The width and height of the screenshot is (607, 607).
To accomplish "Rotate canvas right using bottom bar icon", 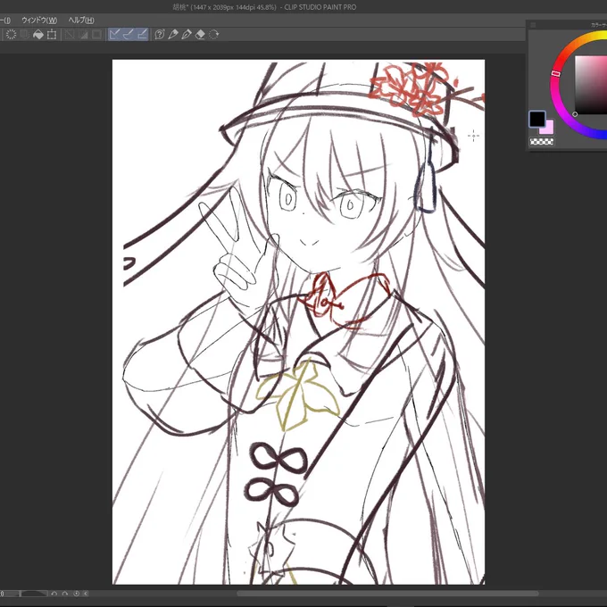I will coord(65,594).
